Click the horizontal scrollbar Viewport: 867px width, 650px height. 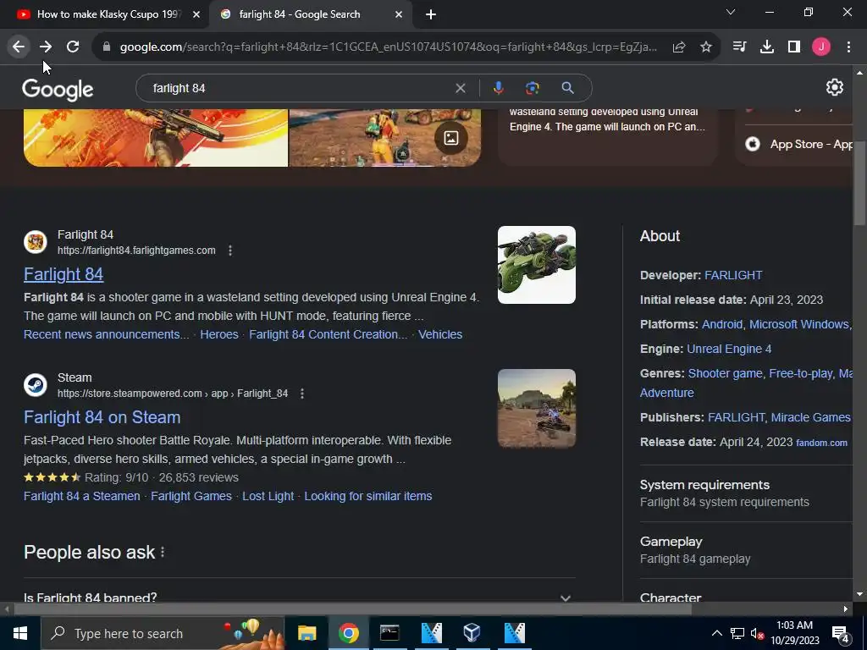353,609
